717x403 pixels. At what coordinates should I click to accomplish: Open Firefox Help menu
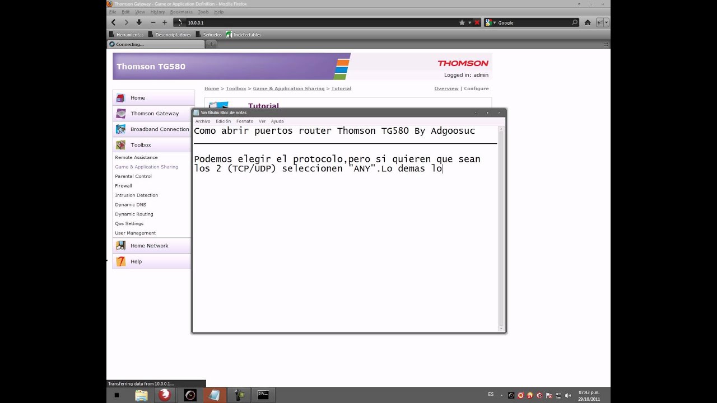[x=218, y=12]
